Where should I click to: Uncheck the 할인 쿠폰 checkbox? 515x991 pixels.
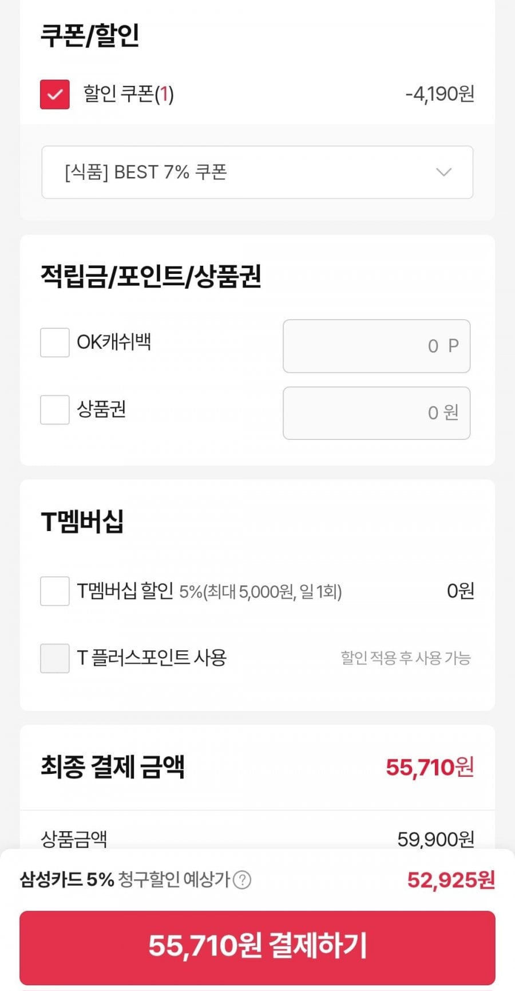[x=55, y=94]
